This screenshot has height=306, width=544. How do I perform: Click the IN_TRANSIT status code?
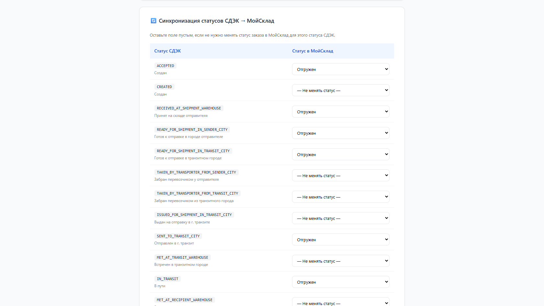click(167, 279)
